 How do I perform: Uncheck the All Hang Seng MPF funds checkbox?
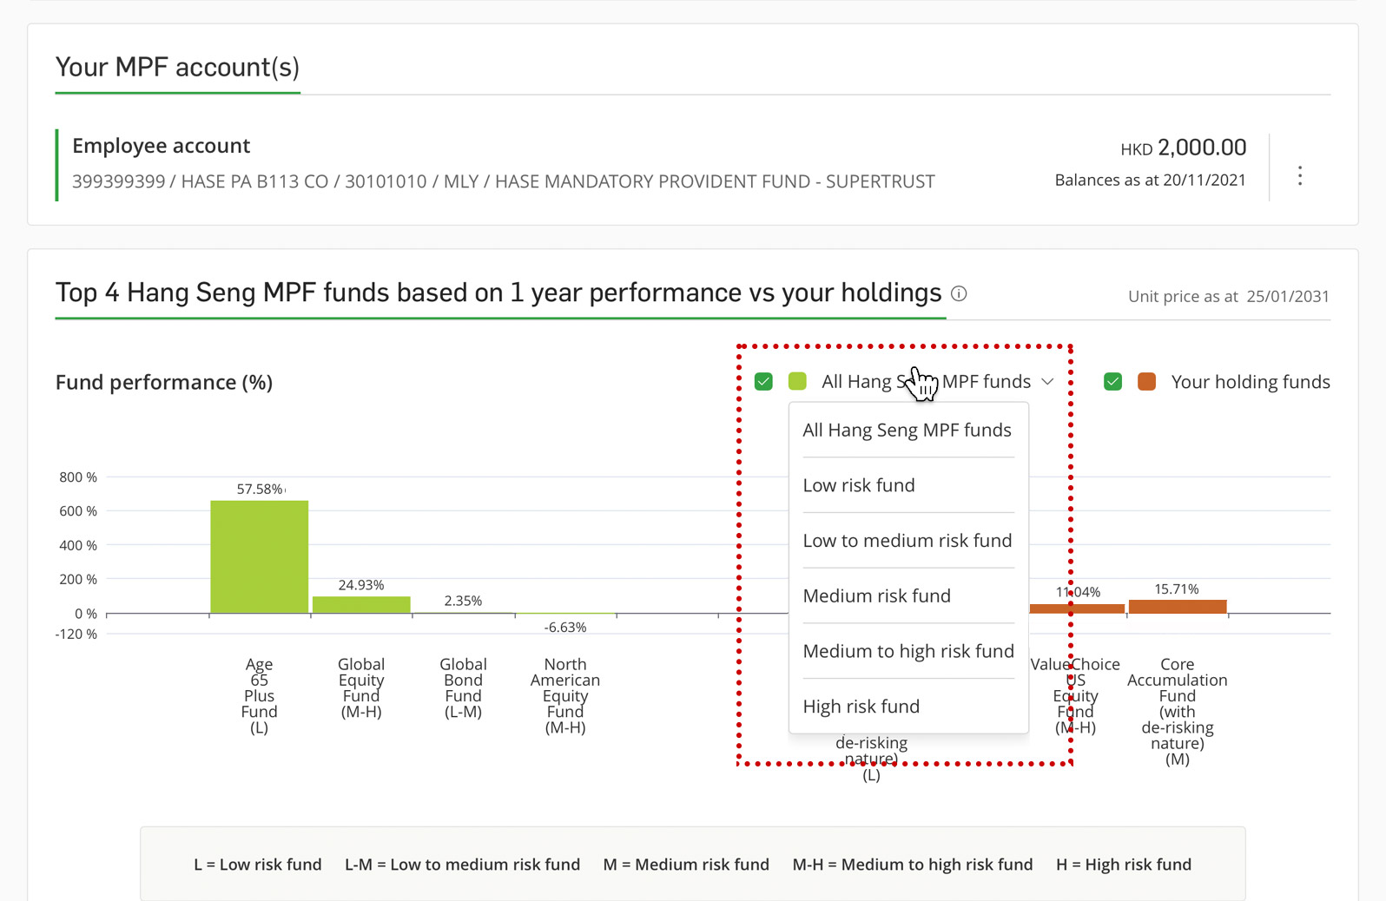763,382
